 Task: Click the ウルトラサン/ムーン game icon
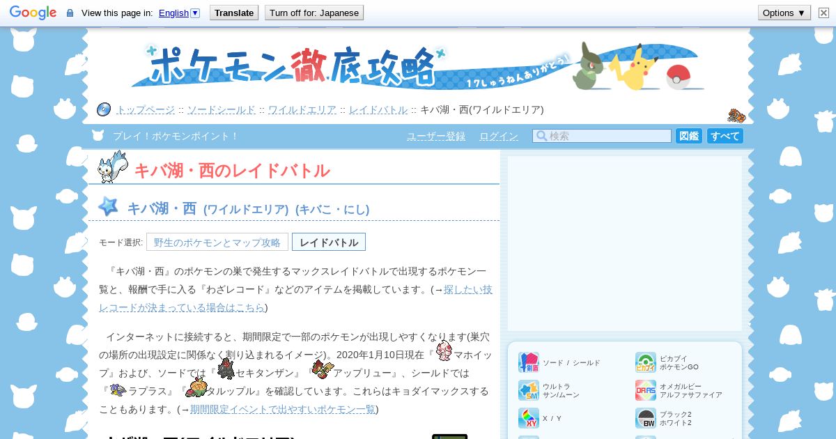click(x=529, y=390)
